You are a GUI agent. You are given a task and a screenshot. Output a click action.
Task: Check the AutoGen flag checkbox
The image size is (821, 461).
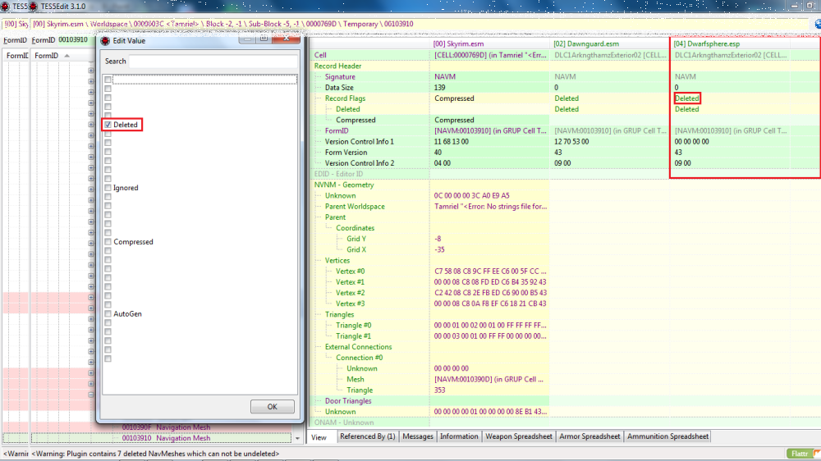(x=108, y=314)
